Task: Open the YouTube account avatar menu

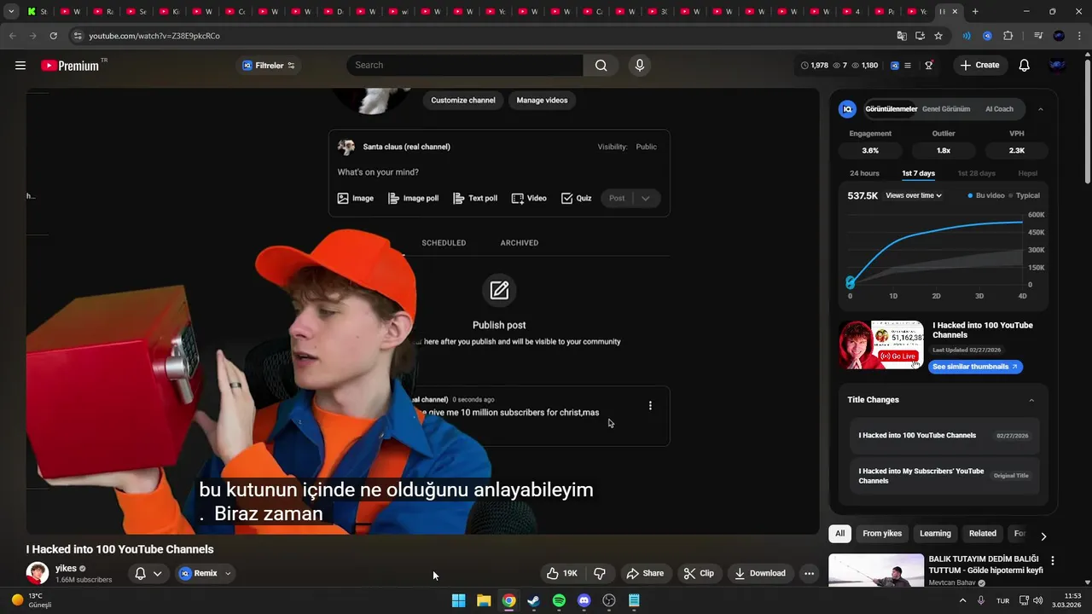Action: tap(1057, 66)
